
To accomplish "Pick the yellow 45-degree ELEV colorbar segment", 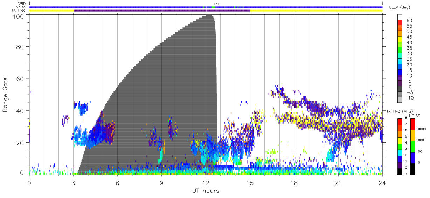I will 400,39.
